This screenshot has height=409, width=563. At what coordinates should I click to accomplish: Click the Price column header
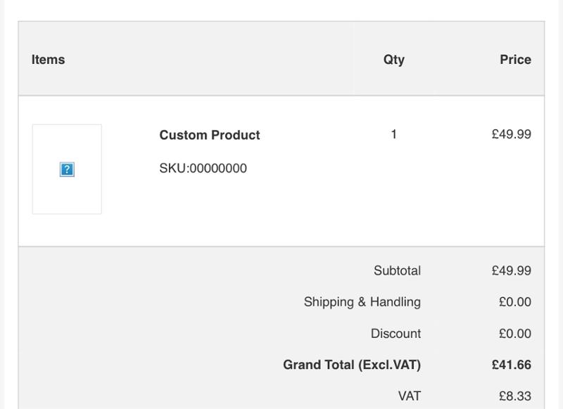click(515, 60)
